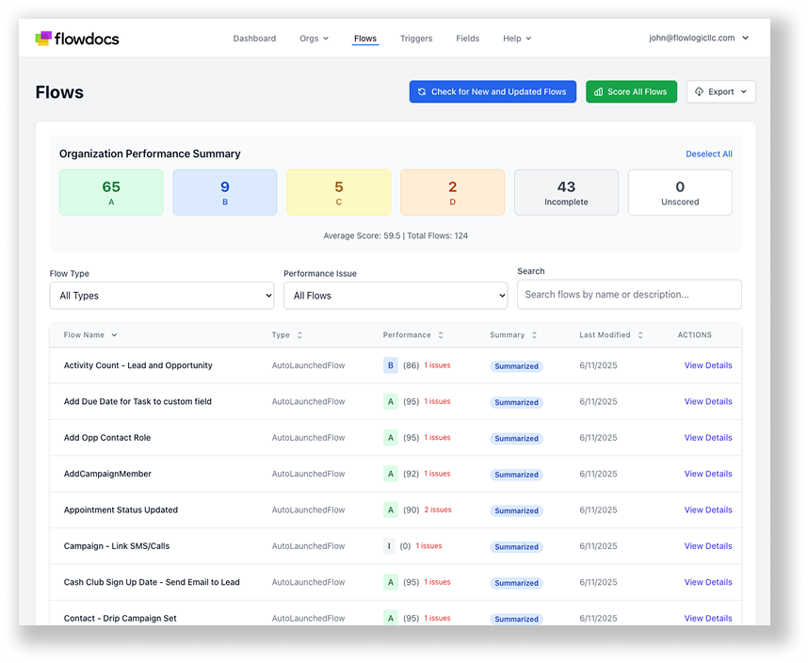This screenshot has width=808, height=663.
Task: Sort by Type column arrows
Action: tap(299, 335)
